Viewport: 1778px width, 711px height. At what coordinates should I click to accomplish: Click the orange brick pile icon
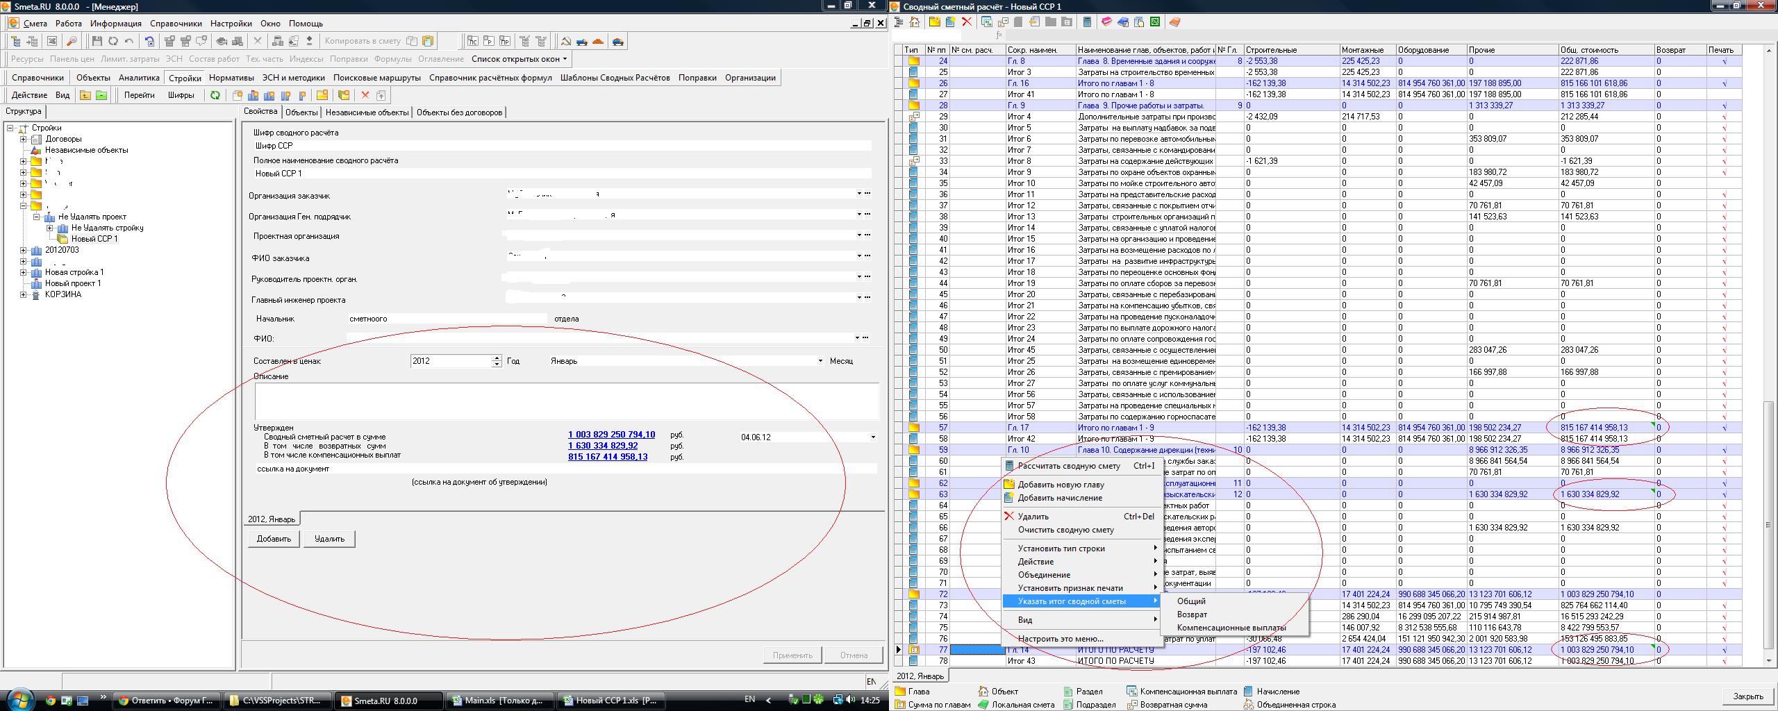[x=598, y=41]
